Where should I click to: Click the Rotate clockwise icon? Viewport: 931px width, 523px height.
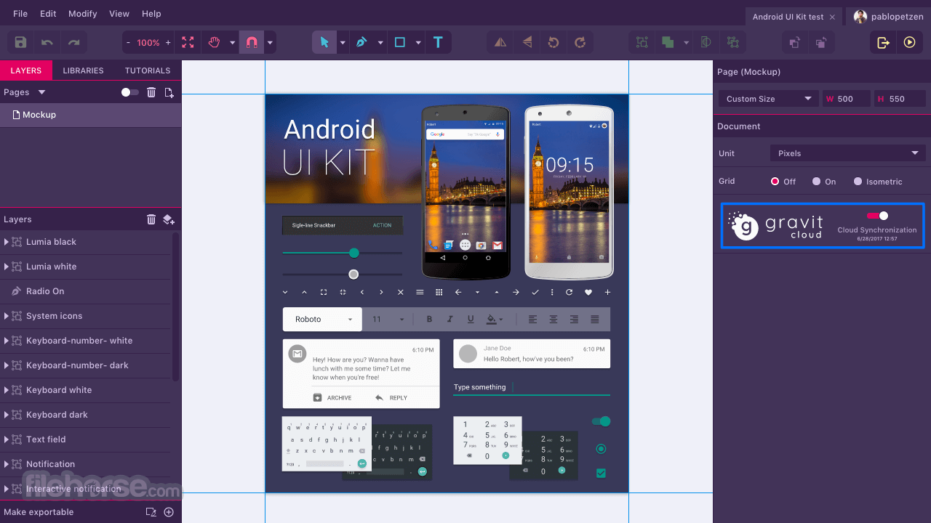580,43
